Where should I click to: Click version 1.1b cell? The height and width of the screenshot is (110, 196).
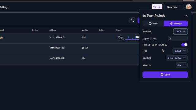[x=83, y=58]
